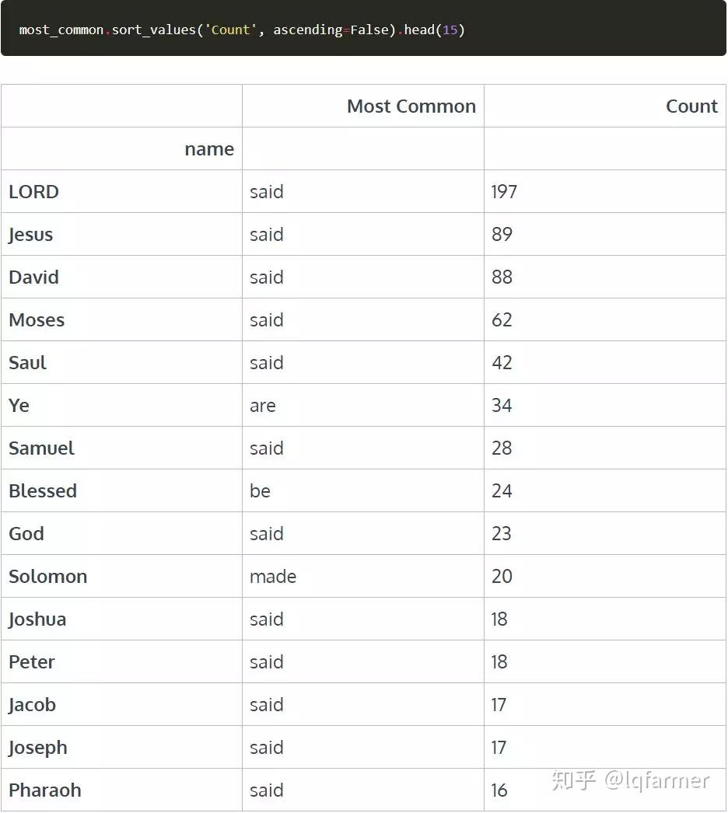Click the count value 42 for Saul

pos(502,363)
